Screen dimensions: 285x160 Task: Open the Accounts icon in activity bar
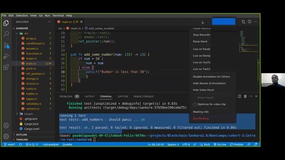point(6,125)
